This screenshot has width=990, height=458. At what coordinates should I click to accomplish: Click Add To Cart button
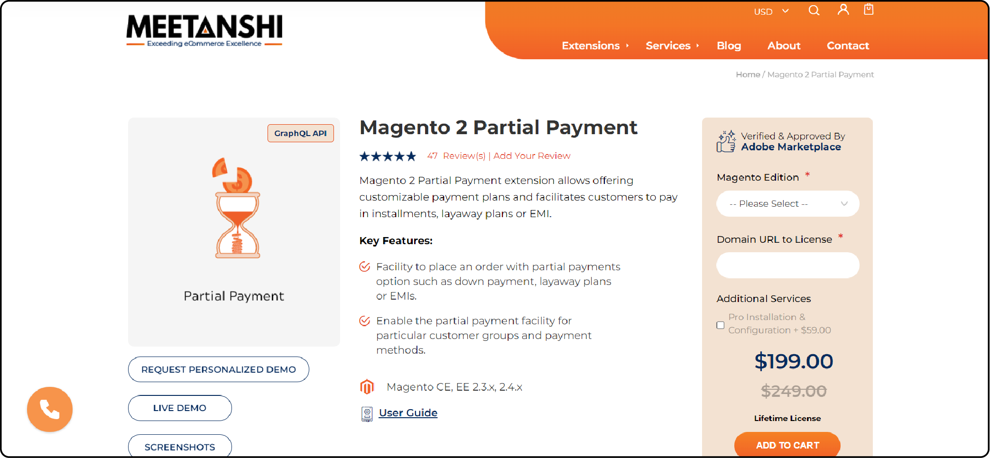pos(787,445)
